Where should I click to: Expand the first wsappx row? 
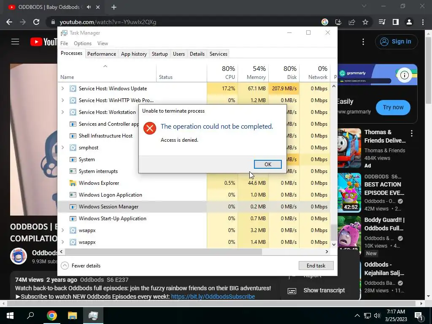point(63,230)
